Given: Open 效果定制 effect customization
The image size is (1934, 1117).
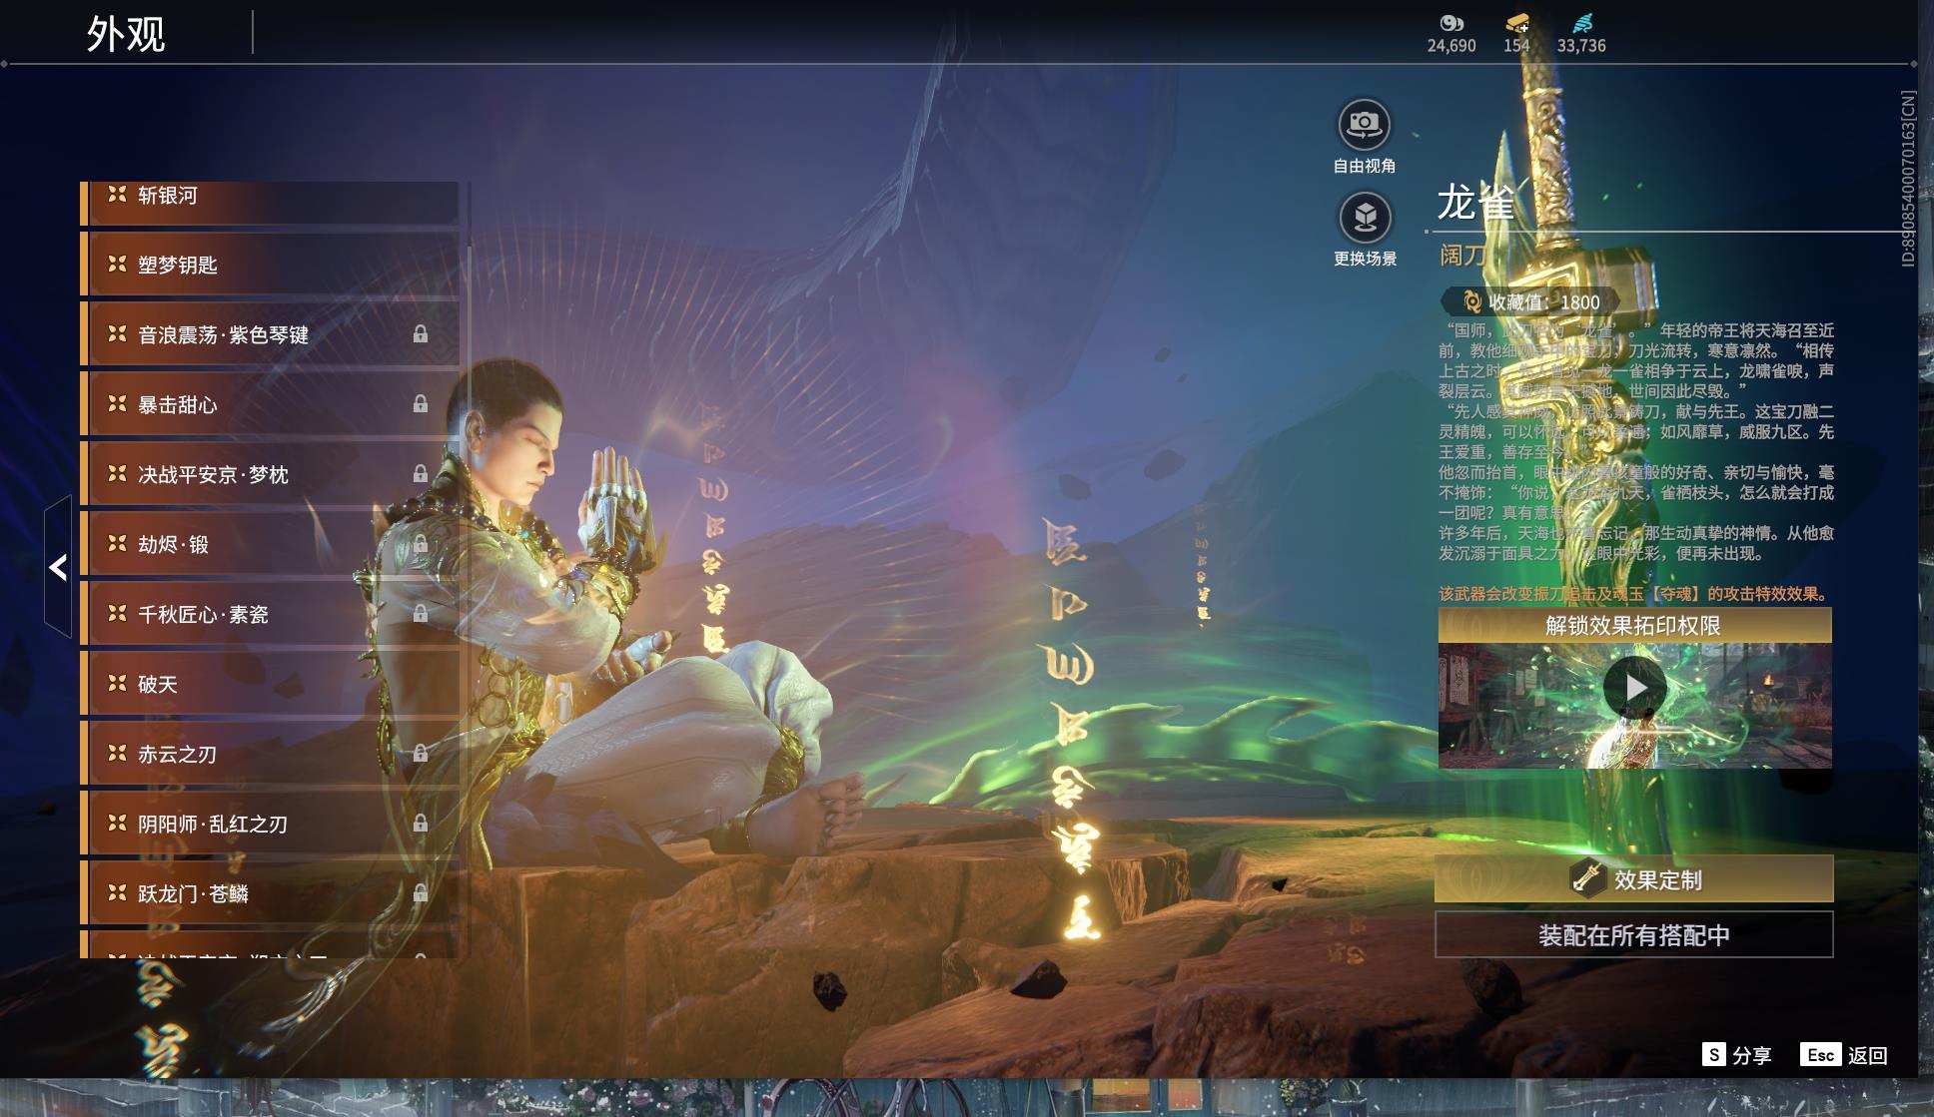Looking at the screenshot, I should pos(1634,879).
